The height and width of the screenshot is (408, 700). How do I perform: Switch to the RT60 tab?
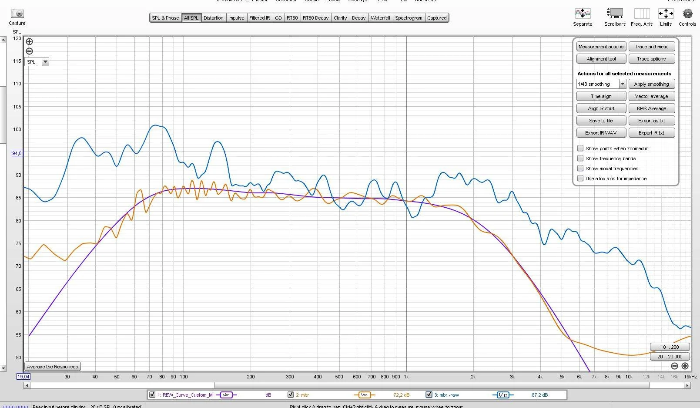[292, 18]
